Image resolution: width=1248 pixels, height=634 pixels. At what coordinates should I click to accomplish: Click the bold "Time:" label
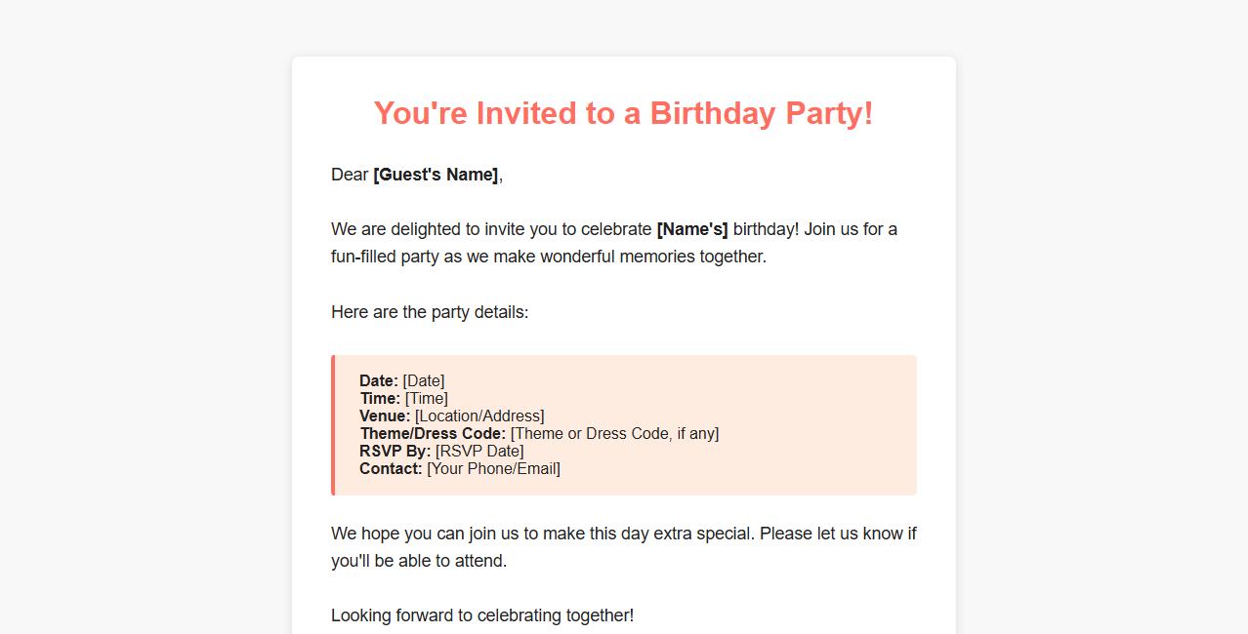coord(380,399)
